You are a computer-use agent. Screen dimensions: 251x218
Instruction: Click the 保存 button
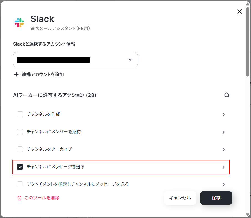click(x=216, y=198)
